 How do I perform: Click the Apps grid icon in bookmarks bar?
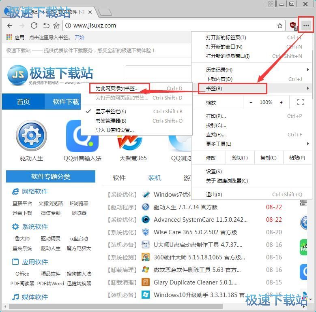(9, 37)
